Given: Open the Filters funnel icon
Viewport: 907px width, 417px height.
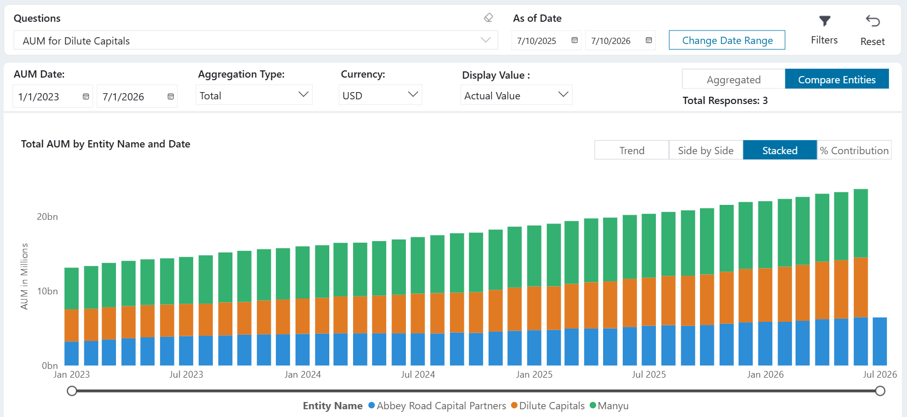Looking at the screenshot, I should tap(825, 21).
